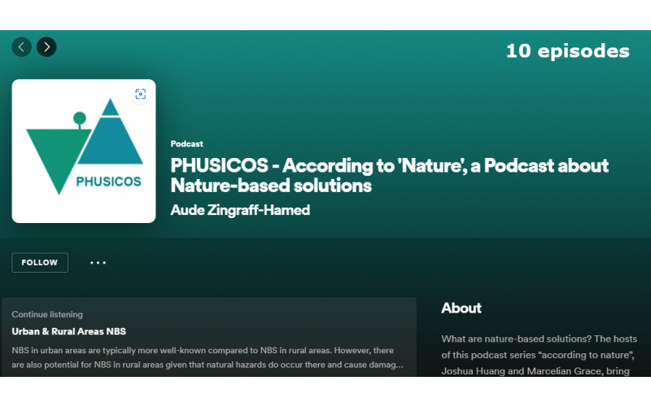Click the Podcast type label above the title

187,144
